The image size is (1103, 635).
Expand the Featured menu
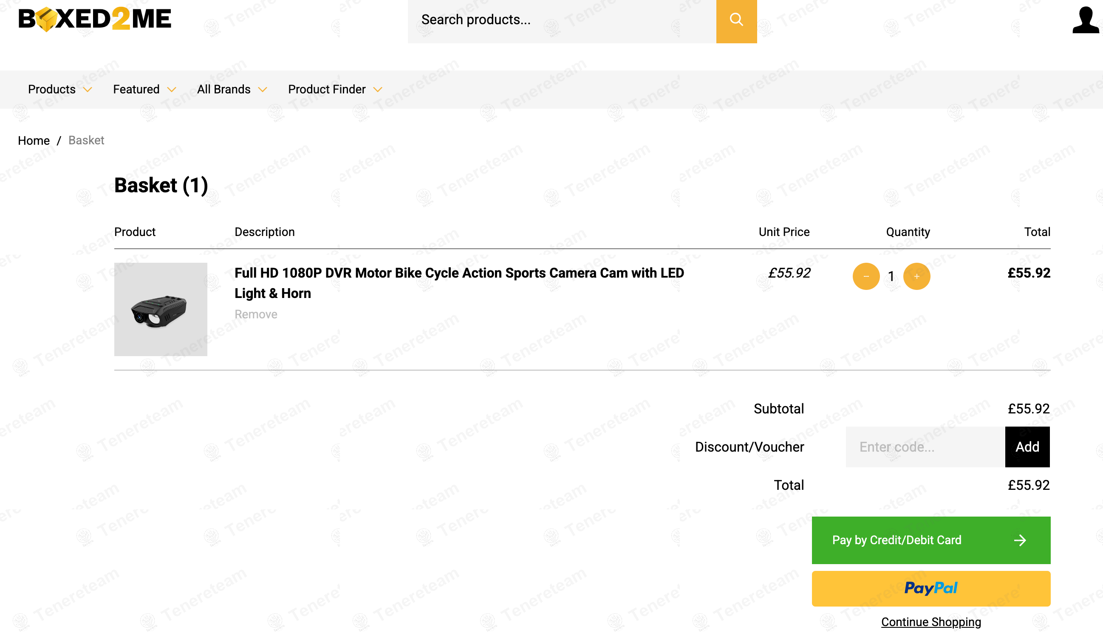pos(144,90)
